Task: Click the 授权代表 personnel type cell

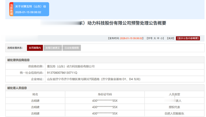Action: click(x=175, y=107)
